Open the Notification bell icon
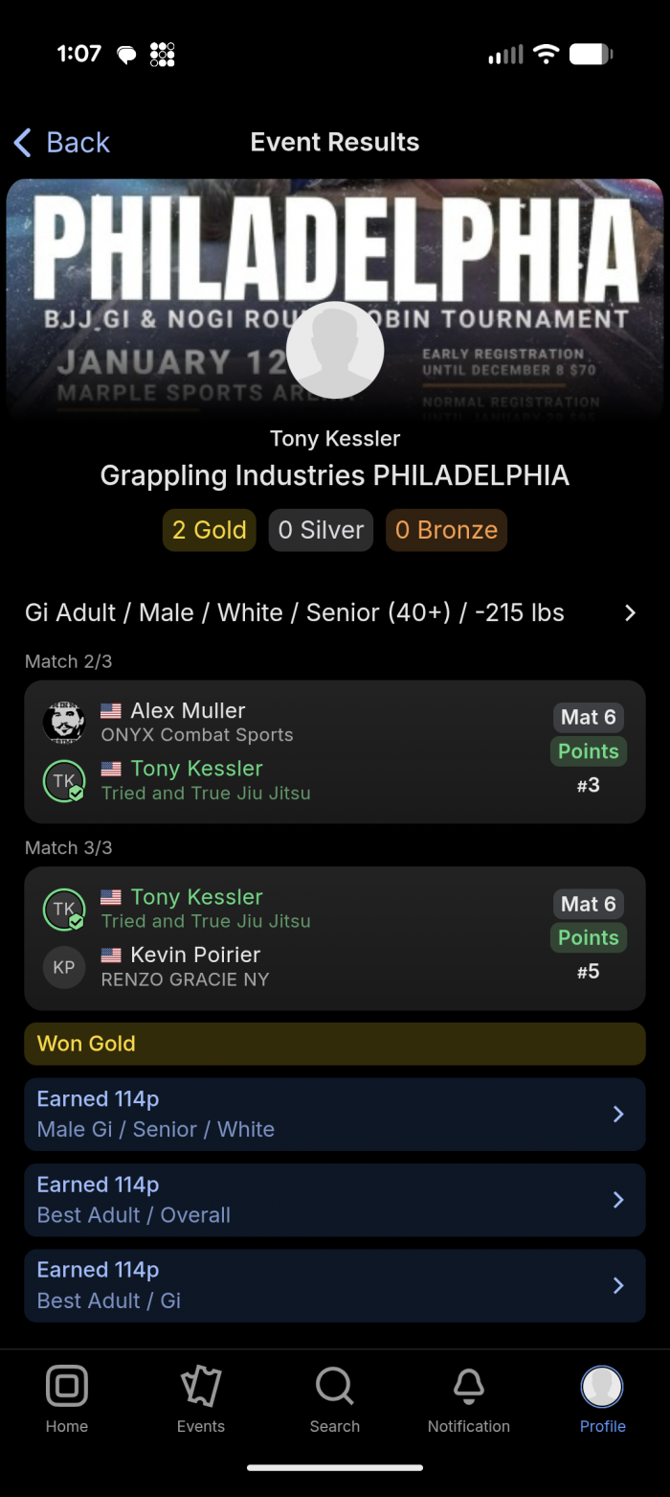Screen dimensions: 670x1497 click(469, 1386)
